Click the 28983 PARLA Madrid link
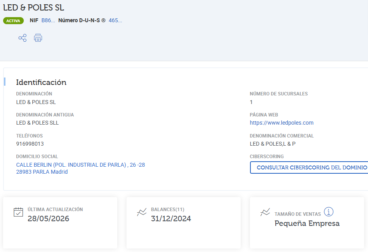This screenshot has height=252, width=368. pyautogui.click(x=42, y=172)
